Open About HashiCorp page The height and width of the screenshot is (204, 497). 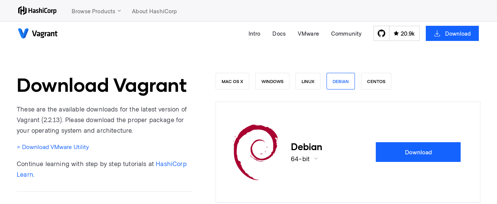click(x=154, y=11)
